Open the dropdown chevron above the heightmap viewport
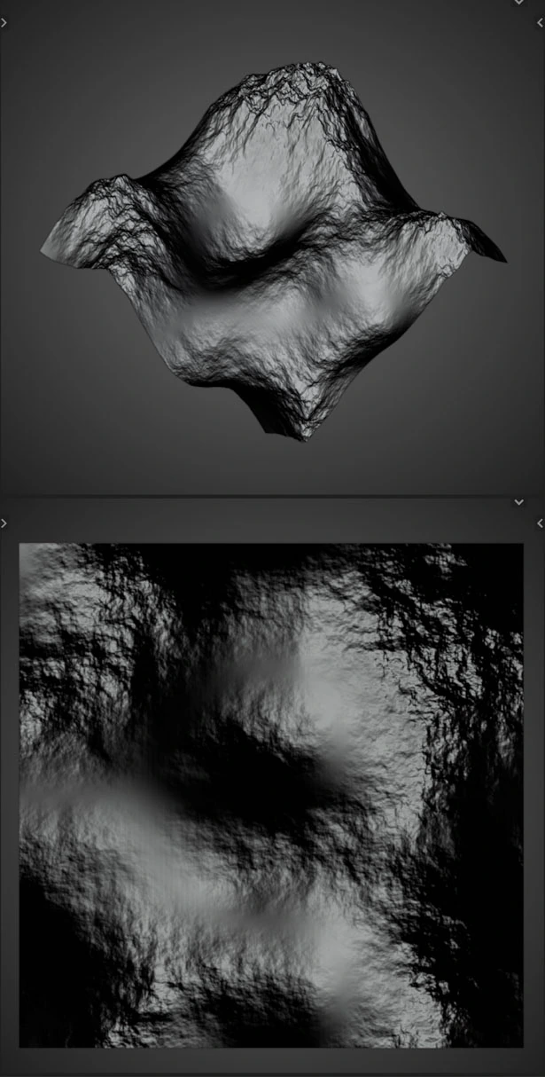545x1077 pixels. click(x=519, y=503)
